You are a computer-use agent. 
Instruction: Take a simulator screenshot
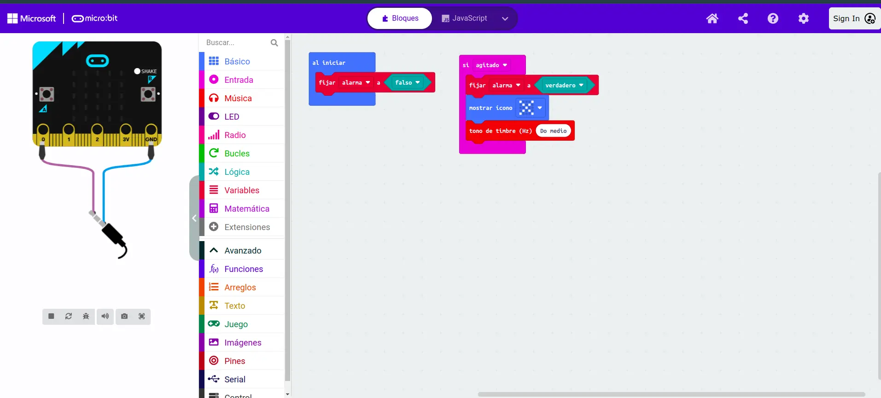coord(124,317)
